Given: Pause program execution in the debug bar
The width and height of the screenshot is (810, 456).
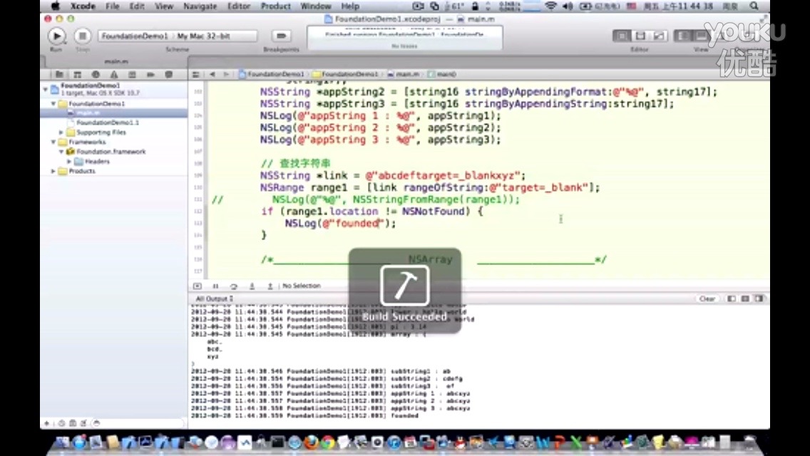Looking at the screenshot, I should tap(215, 286).
